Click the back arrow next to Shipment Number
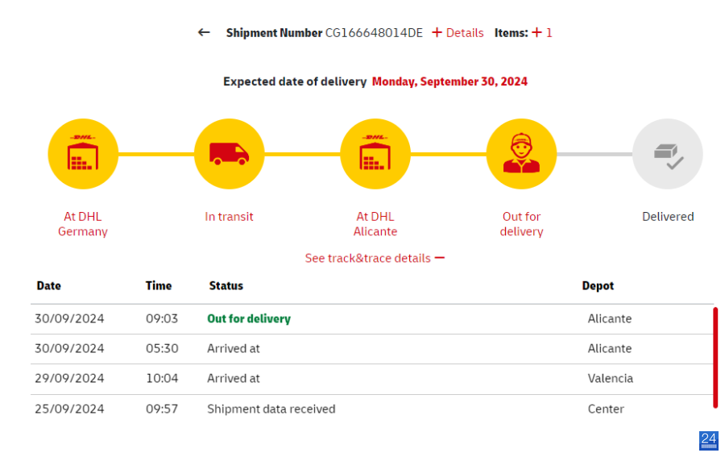725x457 pixels. click(x=204, y=32)
